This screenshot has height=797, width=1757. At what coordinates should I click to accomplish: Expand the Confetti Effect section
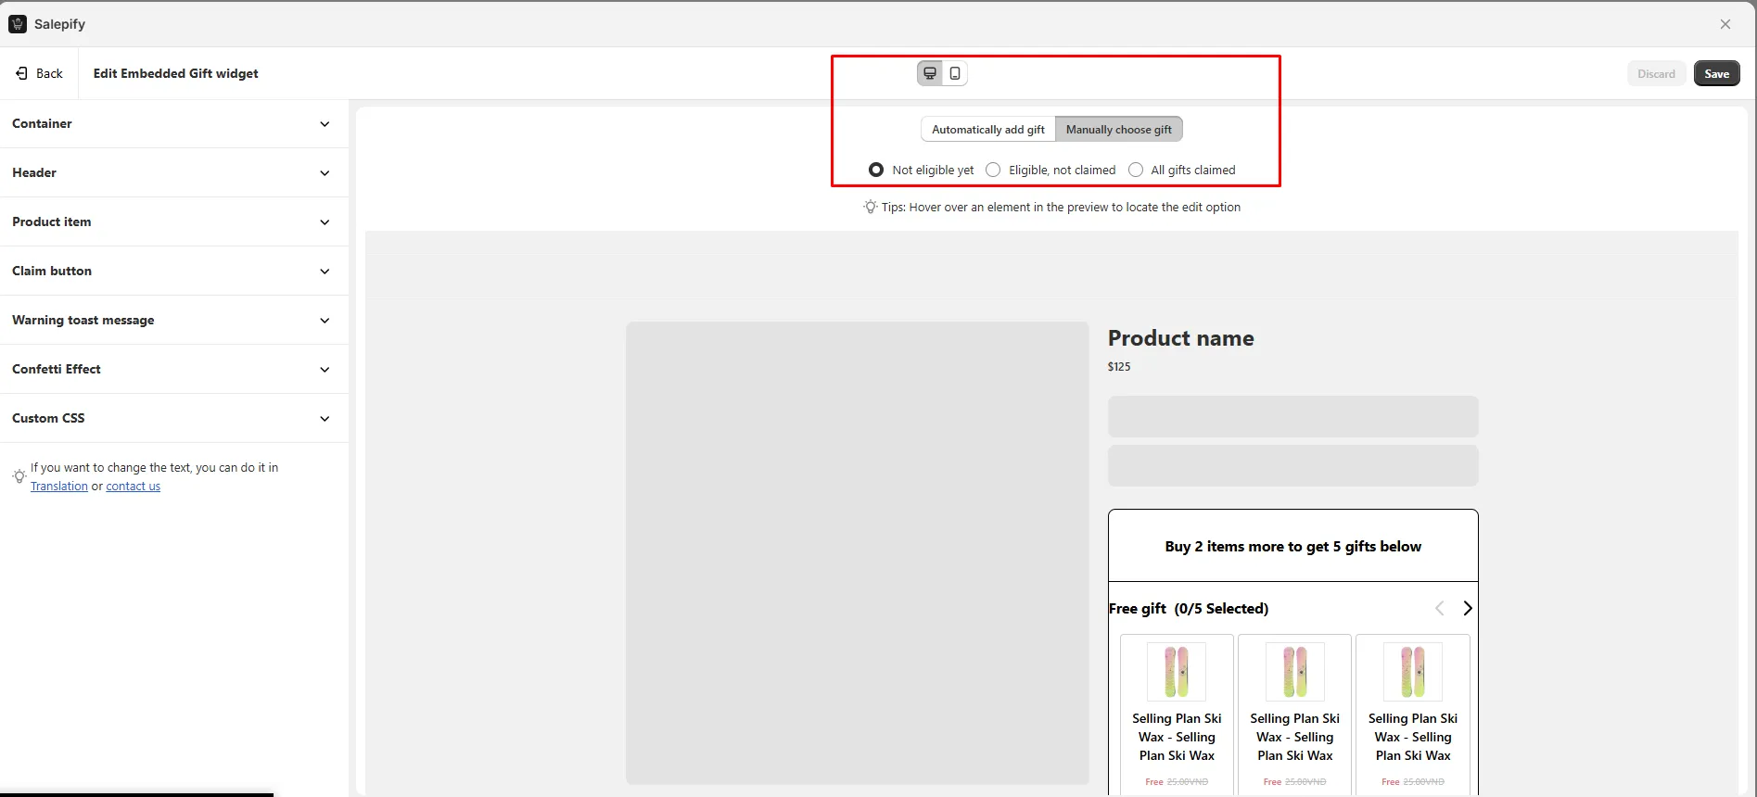point(174,369)
